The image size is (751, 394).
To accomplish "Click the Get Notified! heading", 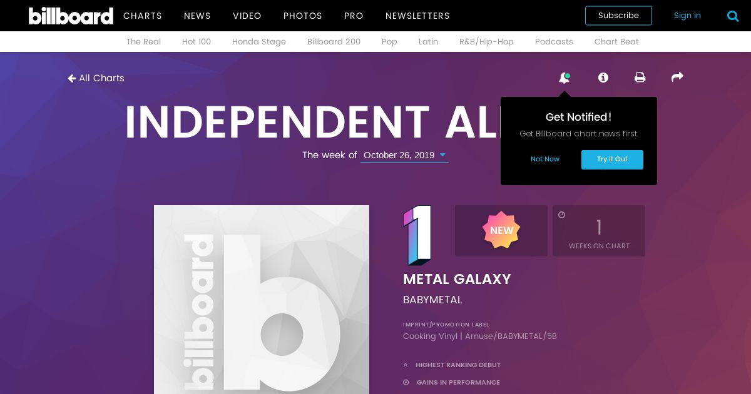I will 579,117.
